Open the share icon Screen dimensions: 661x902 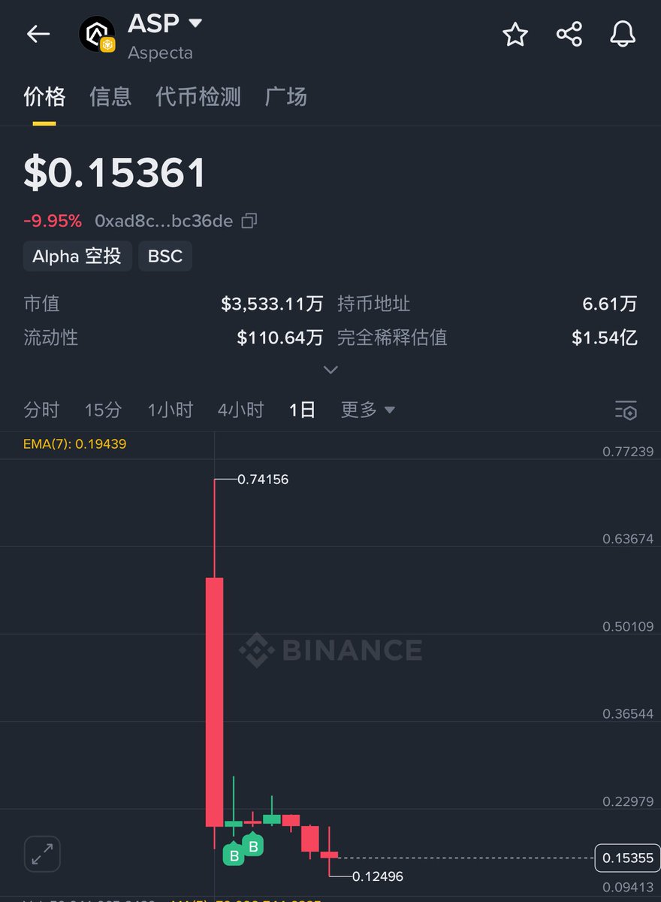[x=569, y=34]
